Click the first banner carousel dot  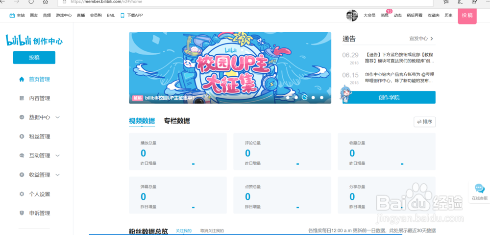288,98
